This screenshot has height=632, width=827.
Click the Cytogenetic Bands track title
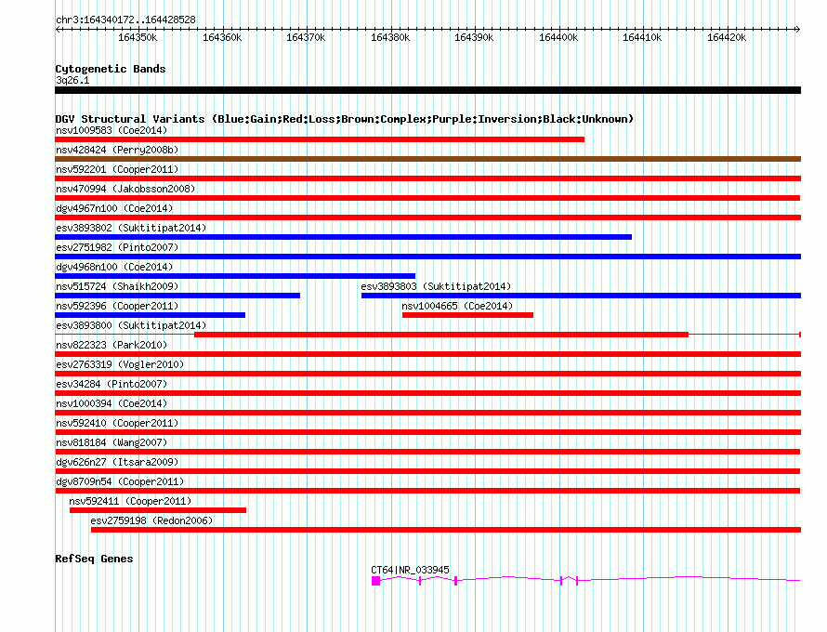[x=111, y=69]
